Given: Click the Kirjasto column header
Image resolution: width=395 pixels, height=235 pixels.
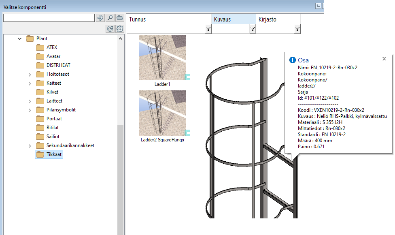Looking at the screenshot, I should [x=278, y=19].
